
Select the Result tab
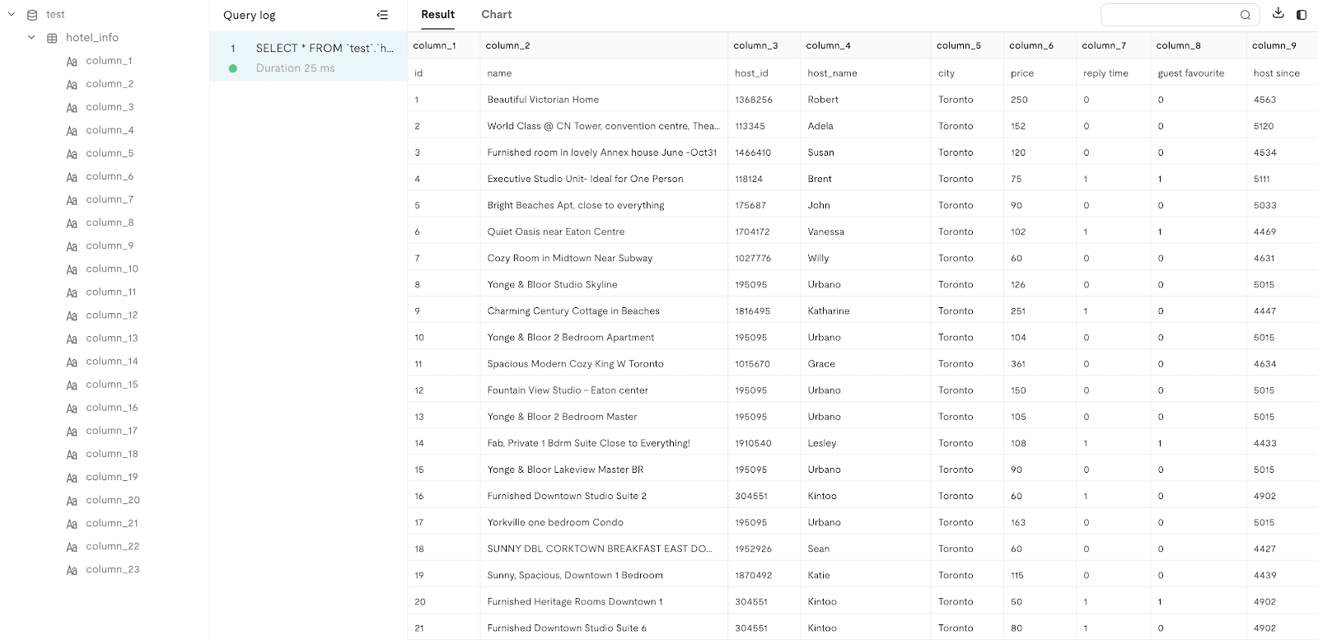point(437,15)
